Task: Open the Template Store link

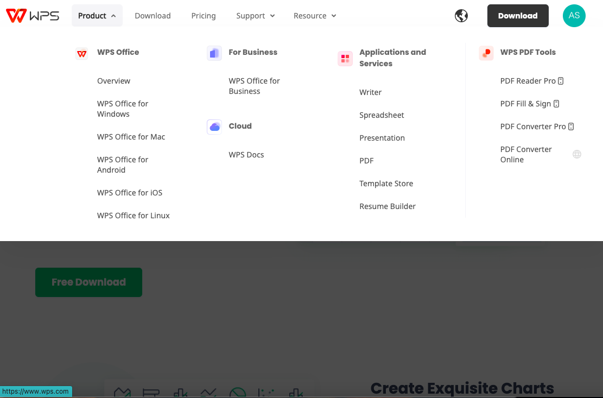Action: pos(386,184)
